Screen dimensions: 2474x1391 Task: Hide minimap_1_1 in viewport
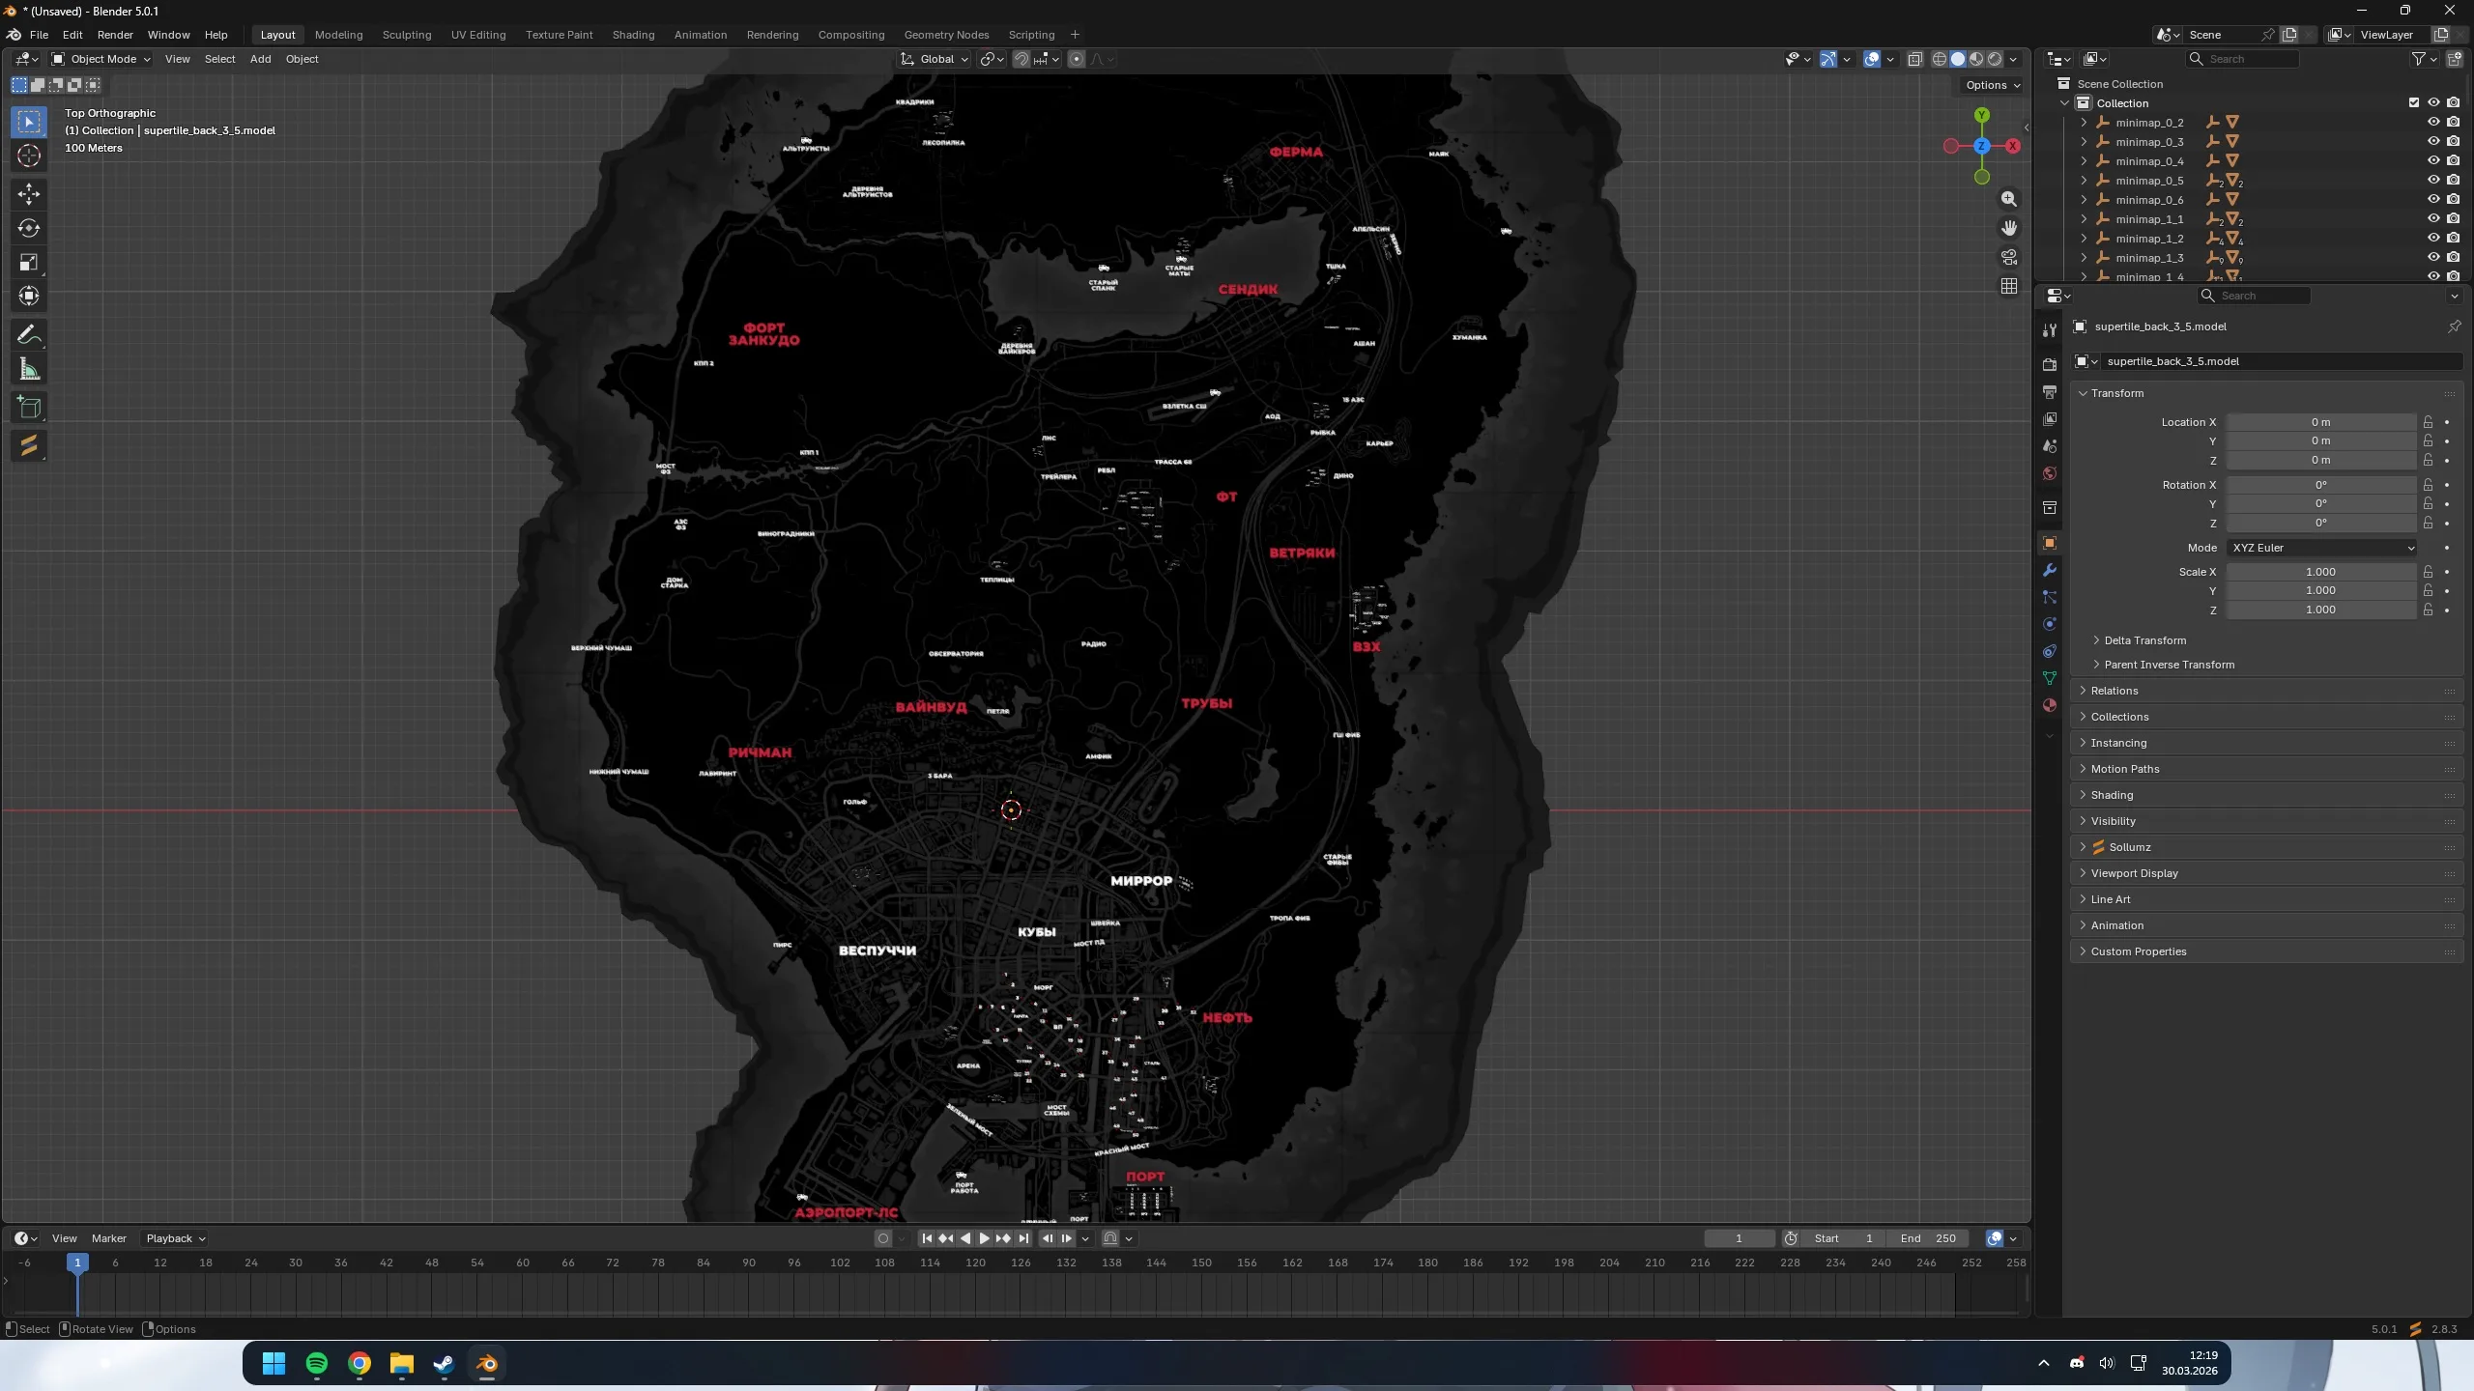(2433, 219)
